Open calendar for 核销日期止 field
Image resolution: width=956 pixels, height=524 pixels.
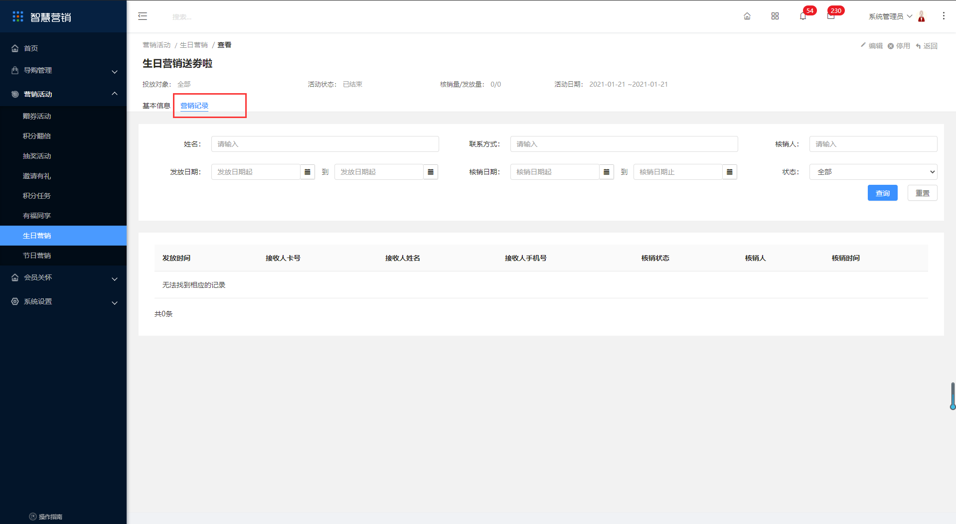[730, 172]
